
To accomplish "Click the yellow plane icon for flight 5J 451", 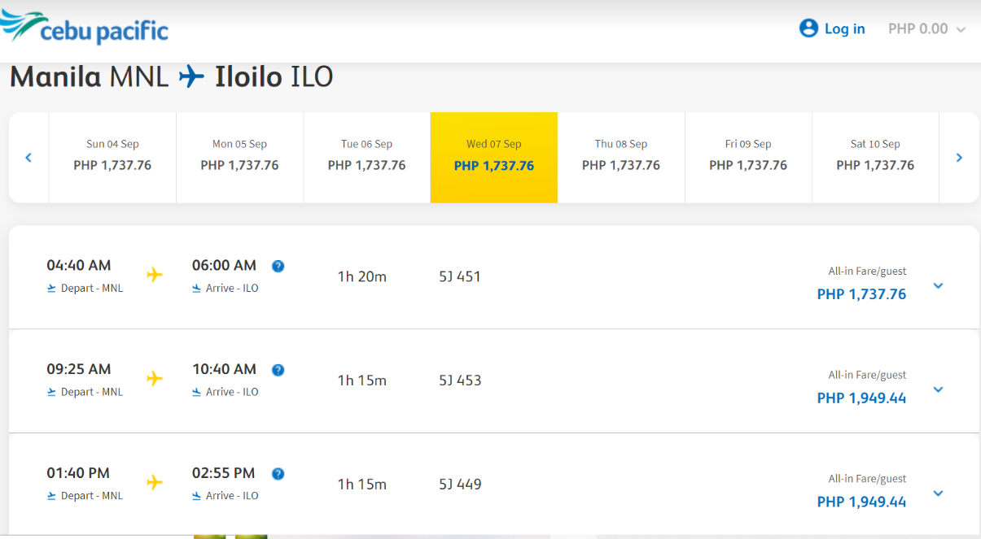I will (155, 275).
